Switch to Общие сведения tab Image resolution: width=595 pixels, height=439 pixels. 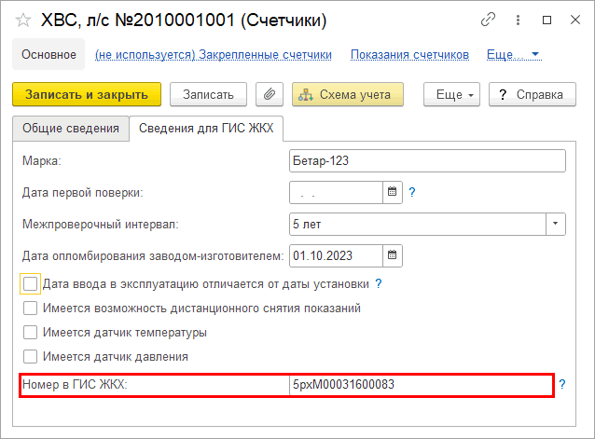coord(71,129)
